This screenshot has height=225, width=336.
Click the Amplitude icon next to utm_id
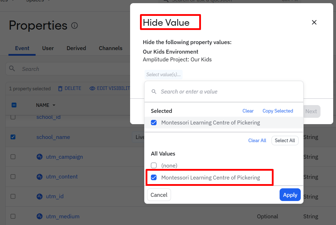[x=40, y=196]
